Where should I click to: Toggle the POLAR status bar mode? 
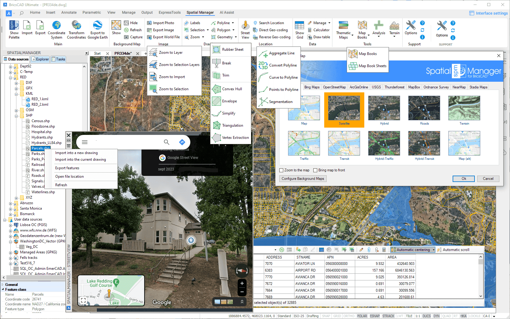(x=362, y=316)
